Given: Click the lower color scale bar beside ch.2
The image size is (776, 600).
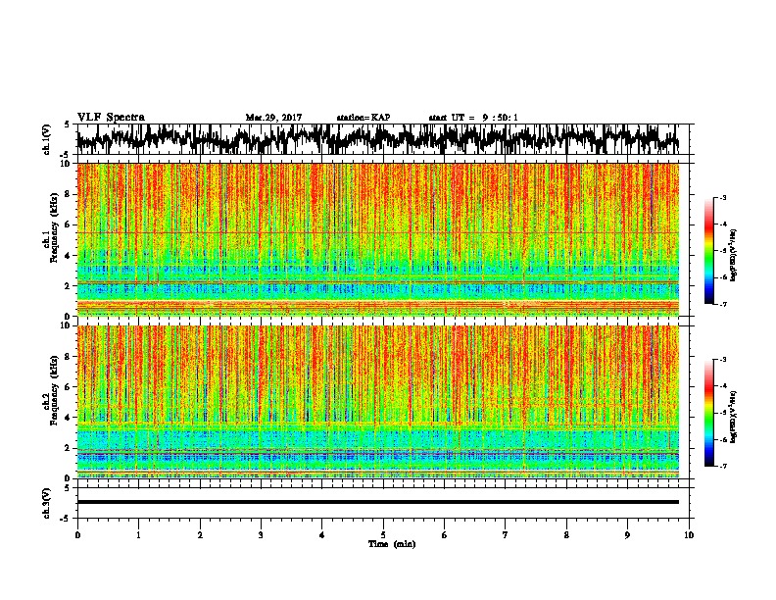Looking at the screenshot, I should (x=708, y=413).
